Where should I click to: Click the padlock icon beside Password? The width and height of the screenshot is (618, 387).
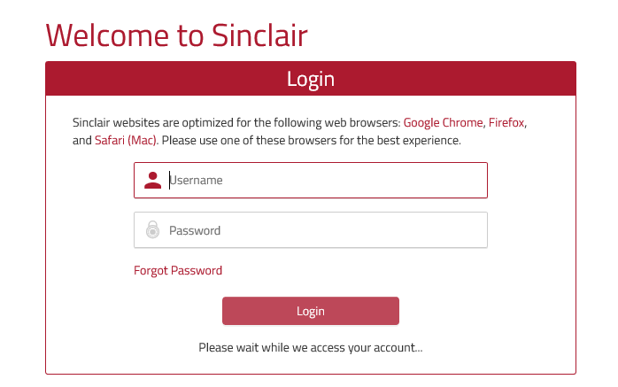[x=152, y=230]
